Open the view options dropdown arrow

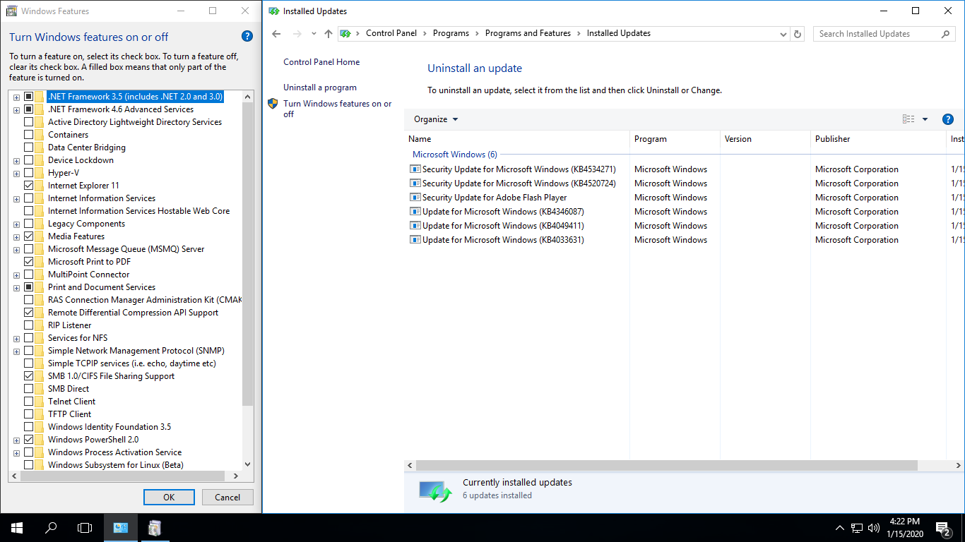click(x=925, y=119)
